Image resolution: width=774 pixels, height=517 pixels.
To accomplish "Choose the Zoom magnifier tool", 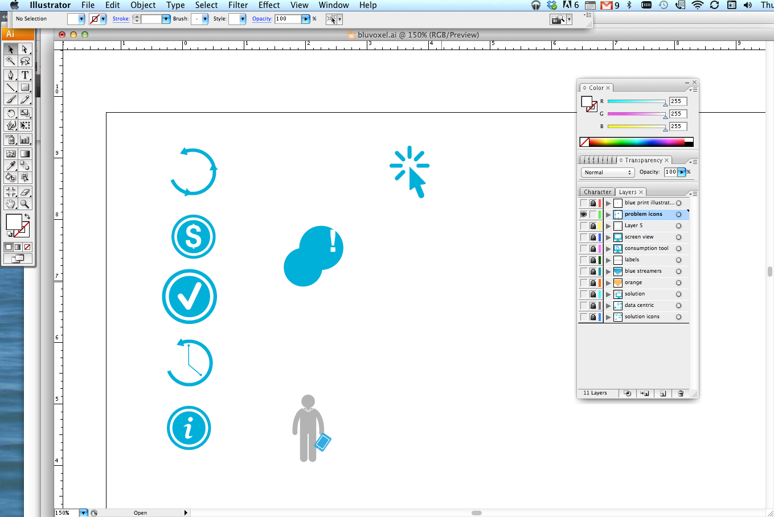I will [25, 204].
